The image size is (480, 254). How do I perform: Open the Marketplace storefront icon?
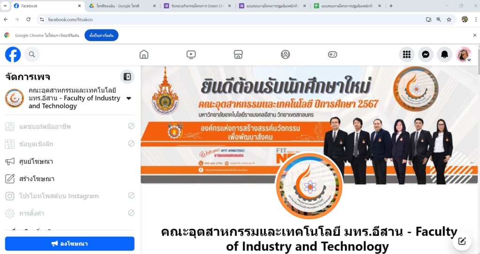click(x=238, y=54)
